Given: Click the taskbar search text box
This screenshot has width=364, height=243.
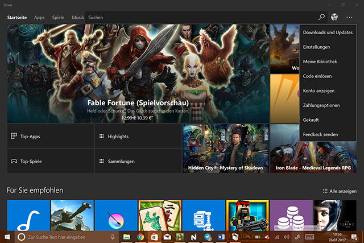Looking at the screenshot, I should point(67,237).
